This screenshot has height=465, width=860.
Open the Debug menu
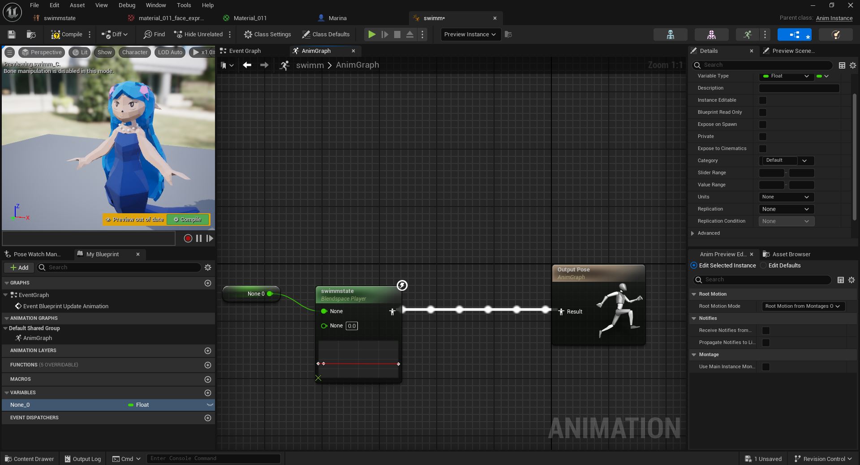pos(127,5)
